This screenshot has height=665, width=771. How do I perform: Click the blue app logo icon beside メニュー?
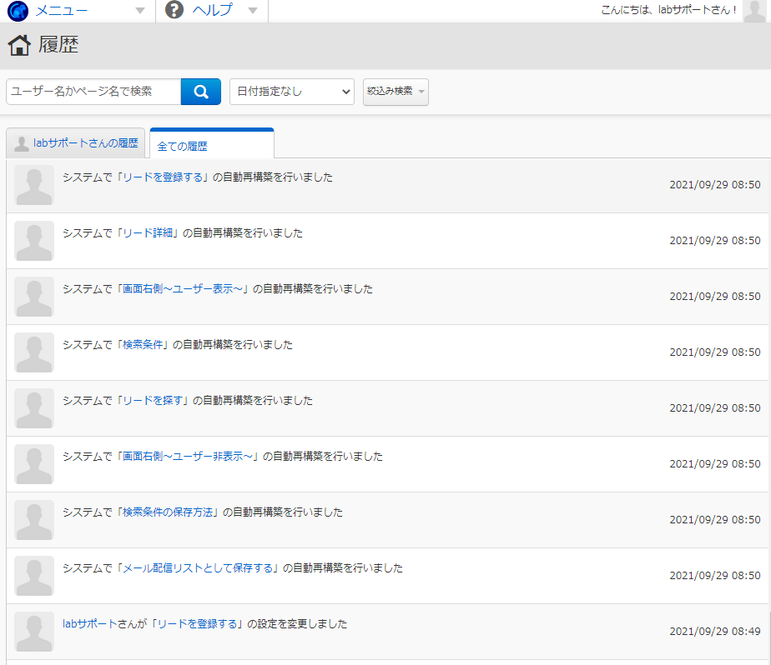[18, 10]
